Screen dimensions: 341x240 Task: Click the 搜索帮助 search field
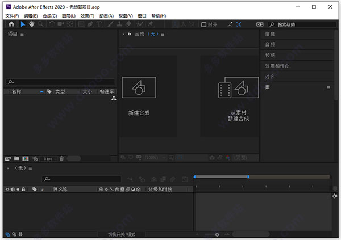click(302, 24)
